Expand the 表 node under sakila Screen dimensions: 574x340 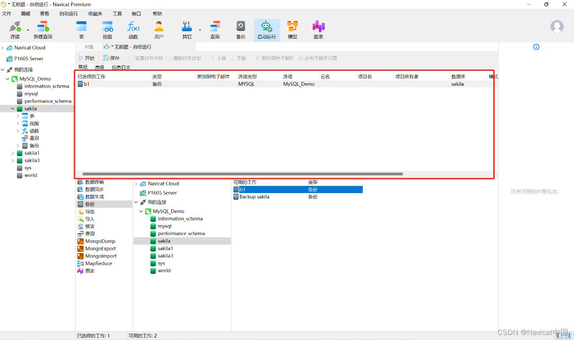18,116
